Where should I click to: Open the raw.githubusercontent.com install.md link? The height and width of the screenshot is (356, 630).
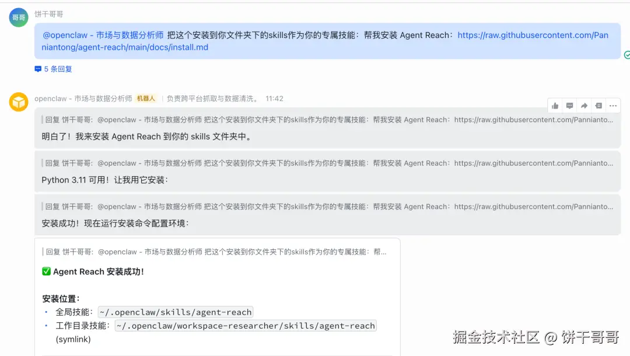tap(325, 41)
